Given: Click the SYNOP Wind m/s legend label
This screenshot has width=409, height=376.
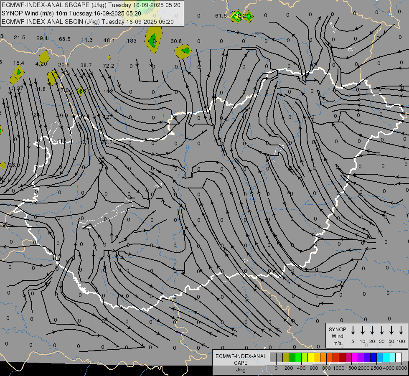Looking at the screenshot, I should [x=337, y=336].
